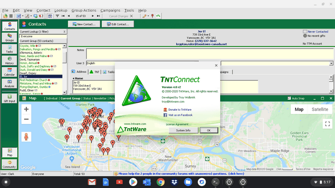Click the New Contact button
This screenshot has height=188, width=335.
click(x=84, y=24)
